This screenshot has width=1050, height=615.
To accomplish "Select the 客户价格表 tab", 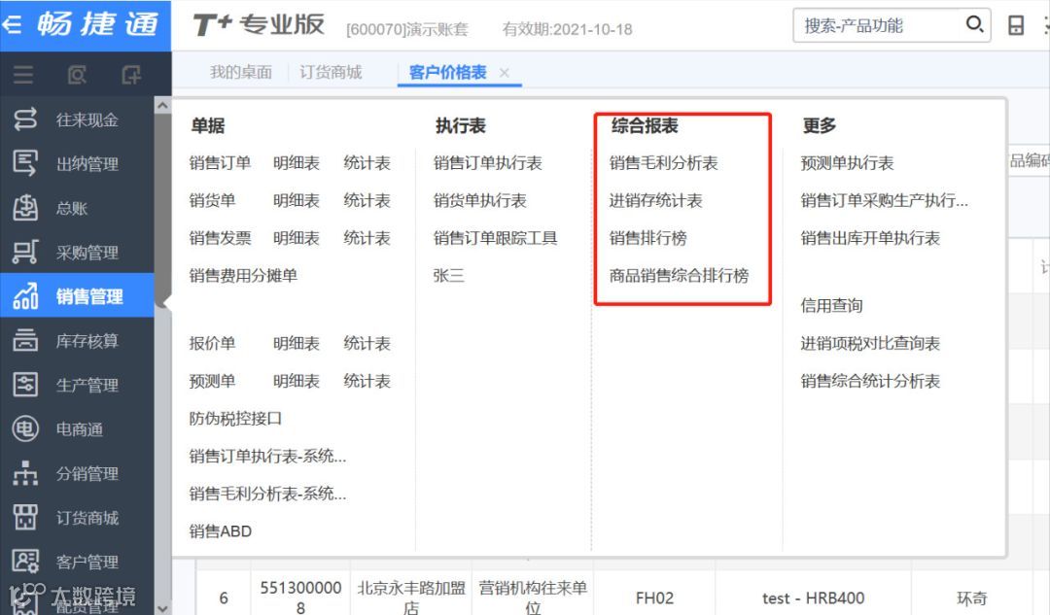I will [x=447, y=72].
